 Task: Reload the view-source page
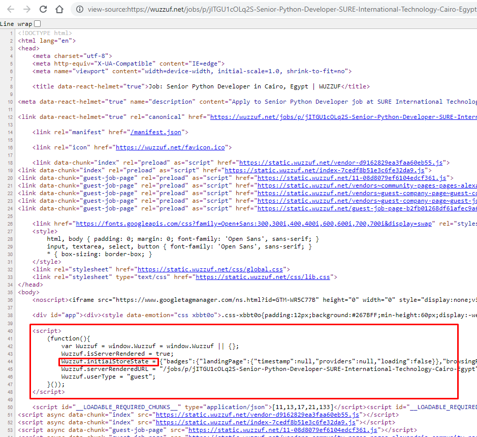point(43,9)
